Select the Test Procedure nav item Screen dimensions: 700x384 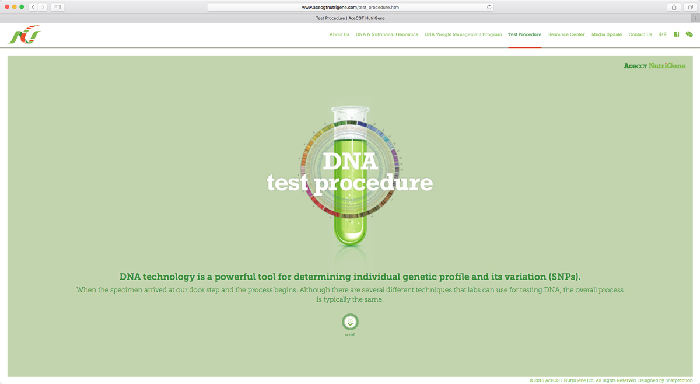[524, 34]
